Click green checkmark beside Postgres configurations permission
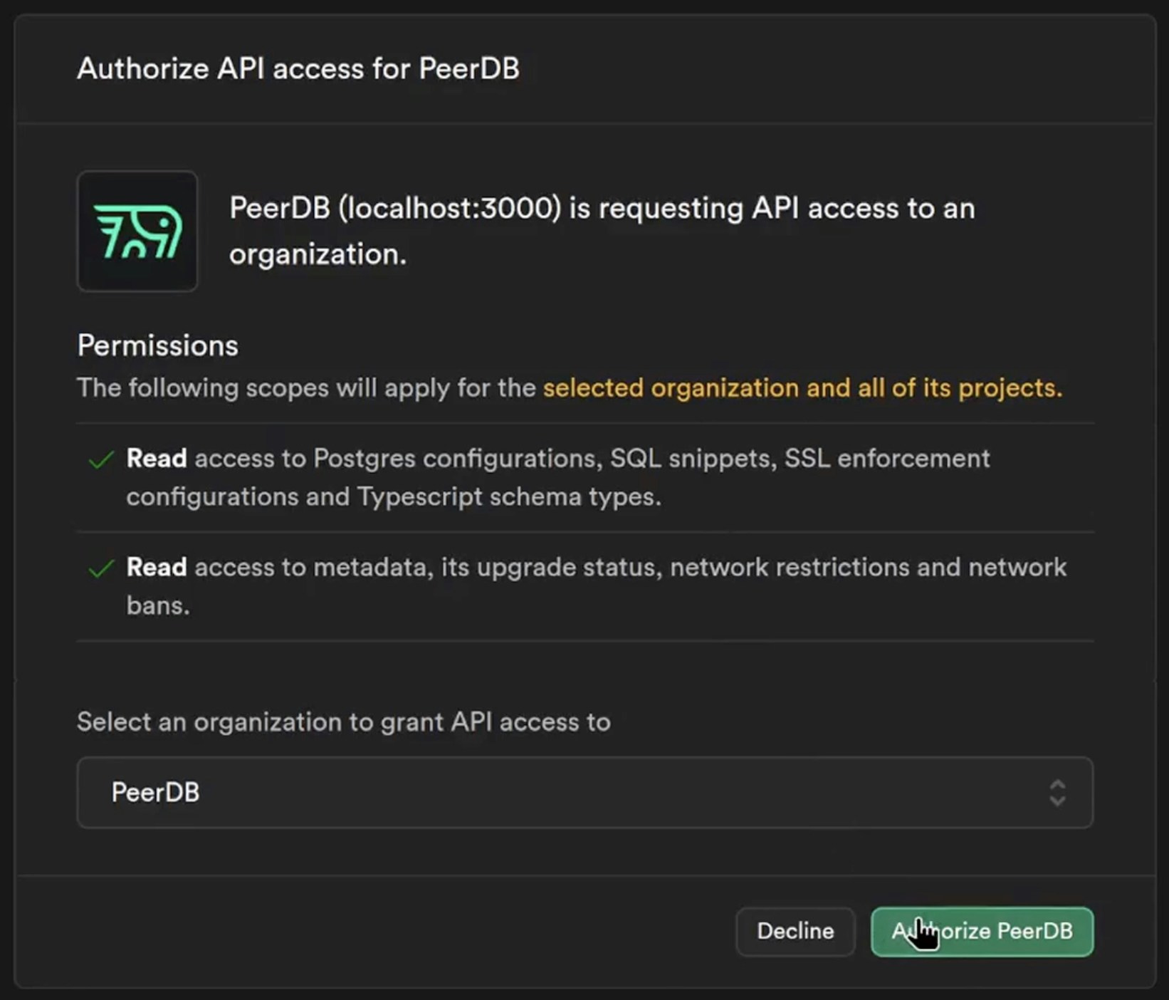 [101, 460]
